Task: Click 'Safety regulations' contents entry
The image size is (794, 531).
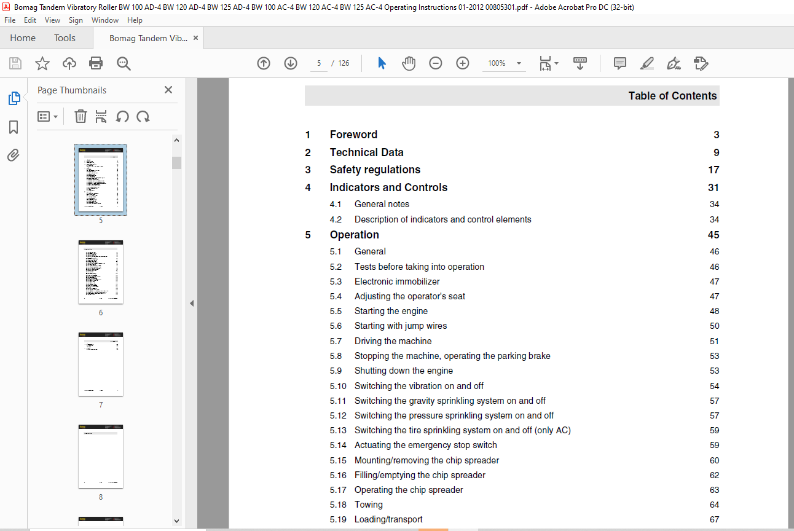Action: 375,170
